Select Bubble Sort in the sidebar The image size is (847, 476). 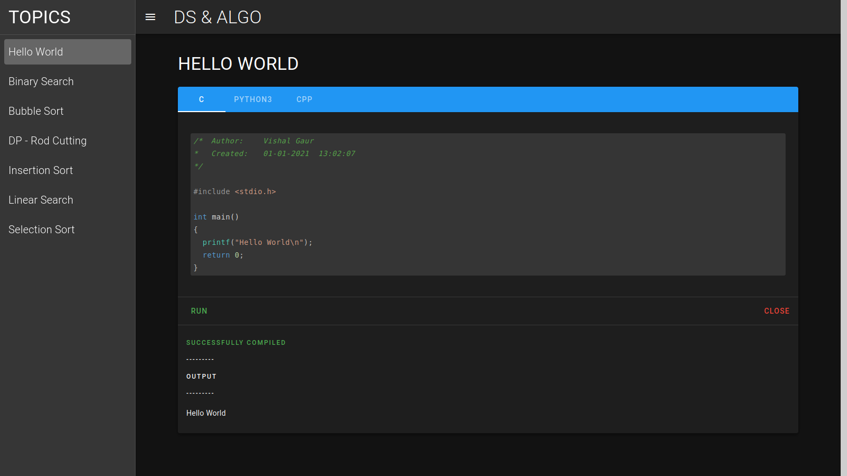tap(68, 111)
